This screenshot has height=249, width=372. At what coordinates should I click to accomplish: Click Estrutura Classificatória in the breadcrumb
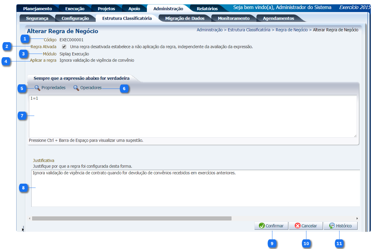tap(249, 30)
